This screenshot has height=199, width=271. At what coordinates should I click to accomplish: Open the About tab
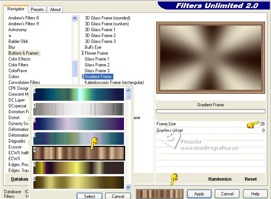pos(55,10)
